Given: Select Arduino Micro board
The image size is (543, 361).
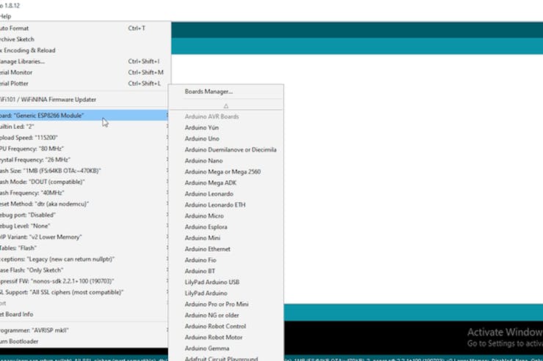Looking at the screenshot, I should 226,216.
